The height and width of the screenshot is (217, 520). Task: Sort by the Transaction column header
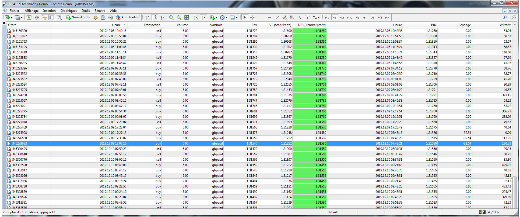tap(145, 25)
